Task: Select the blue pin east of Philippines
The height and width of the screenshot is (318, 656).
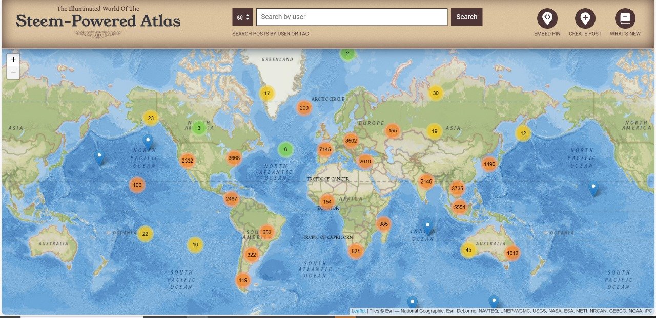Action: pos(593,189)
